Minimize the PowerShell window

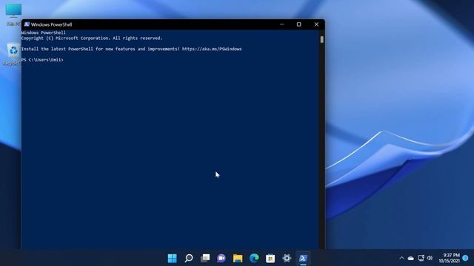pos(281,24)
